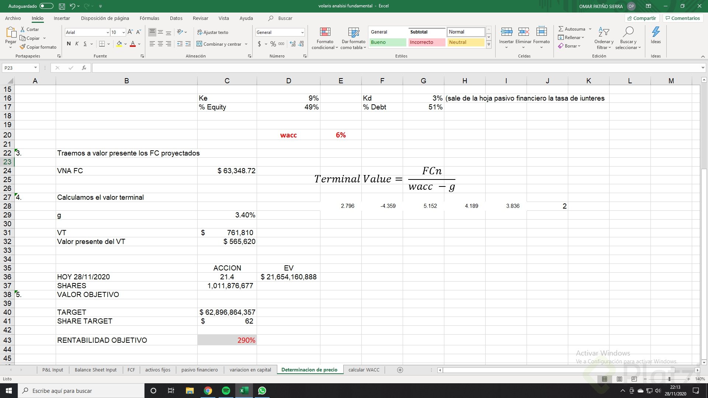708x398 pixels.
Task: Click the Conditional Formatting icon
Action: coord(325,32)
